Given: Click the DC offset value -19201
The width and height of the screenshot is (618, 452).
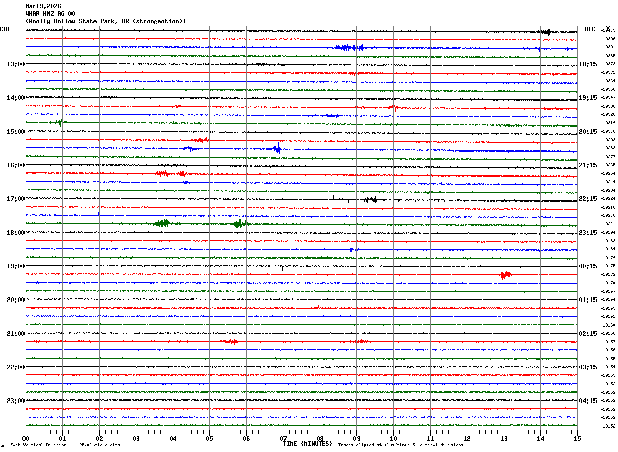Looking at the screenshot, I should click(x=608, y=224).
